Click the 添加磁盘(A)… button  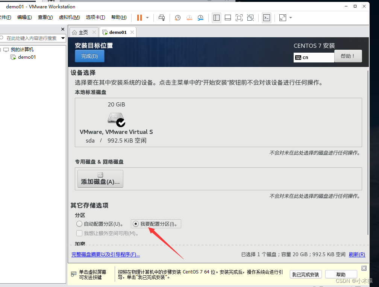100,179
